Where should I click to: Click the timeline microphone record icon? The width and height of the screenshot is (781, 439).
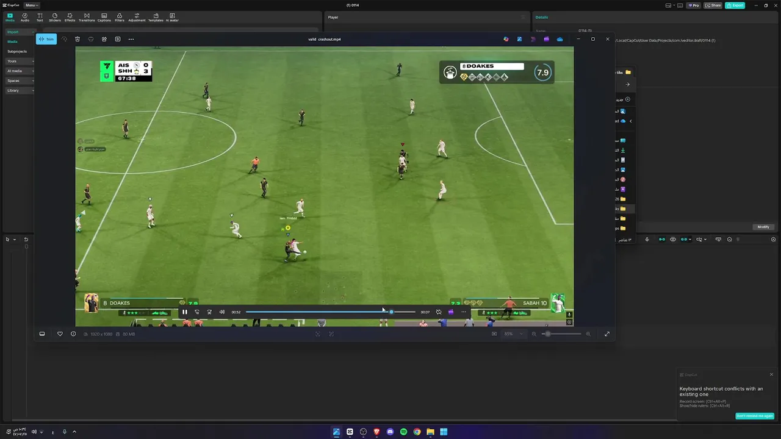pyautogui.click(x=647, y=240)
